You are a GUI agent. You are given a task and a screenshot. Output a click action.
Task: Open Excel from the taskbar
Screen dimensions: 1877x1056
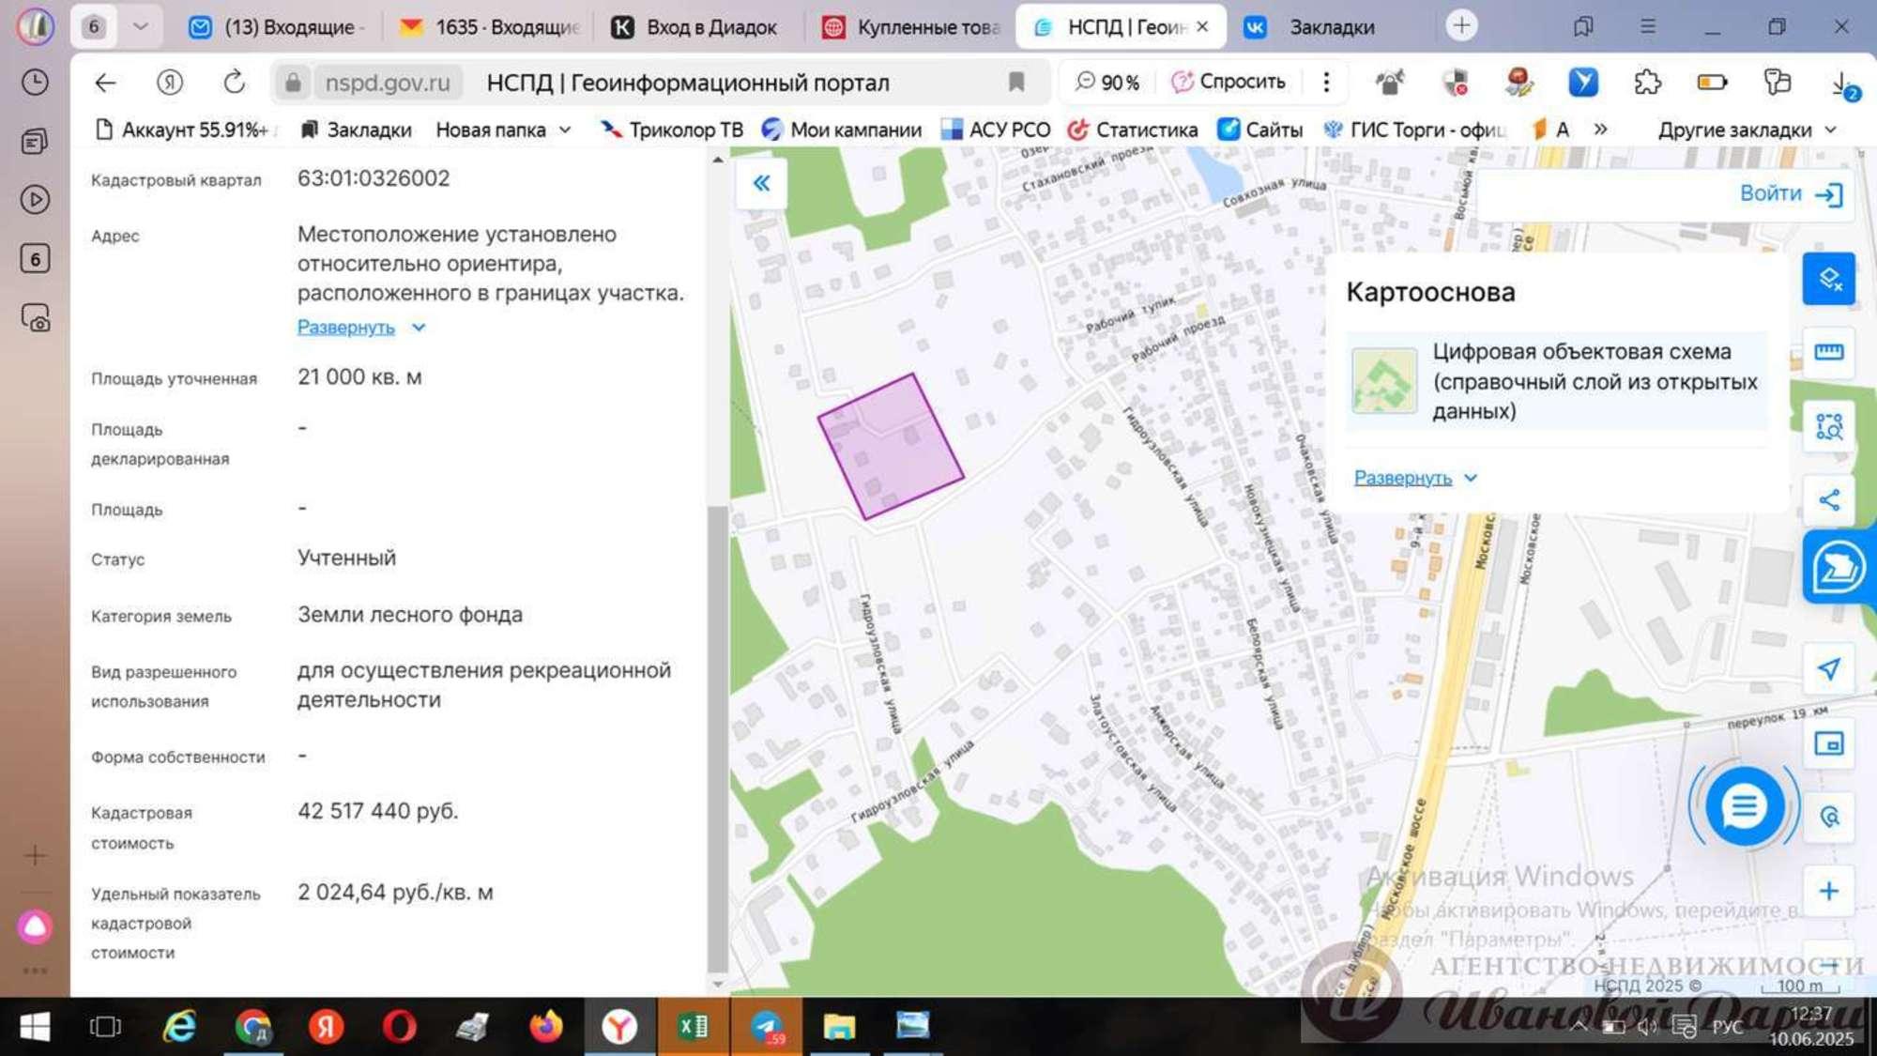point(693,1027)
